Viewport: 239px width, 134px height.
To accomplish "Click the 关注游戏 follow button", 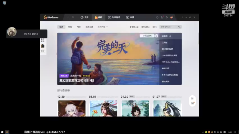I will coord(147,36).
